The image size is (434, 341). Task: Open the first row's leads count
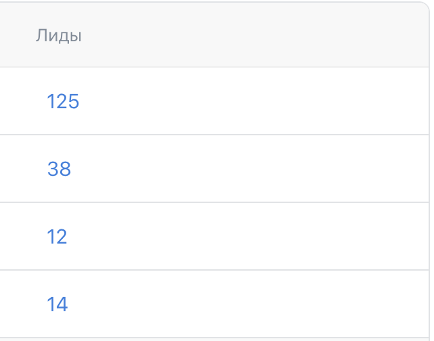pos(63,101)
